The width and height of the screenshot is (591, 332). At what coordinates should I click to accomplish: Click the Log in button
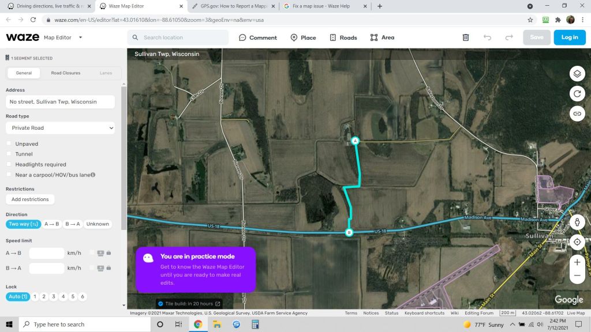570,37
